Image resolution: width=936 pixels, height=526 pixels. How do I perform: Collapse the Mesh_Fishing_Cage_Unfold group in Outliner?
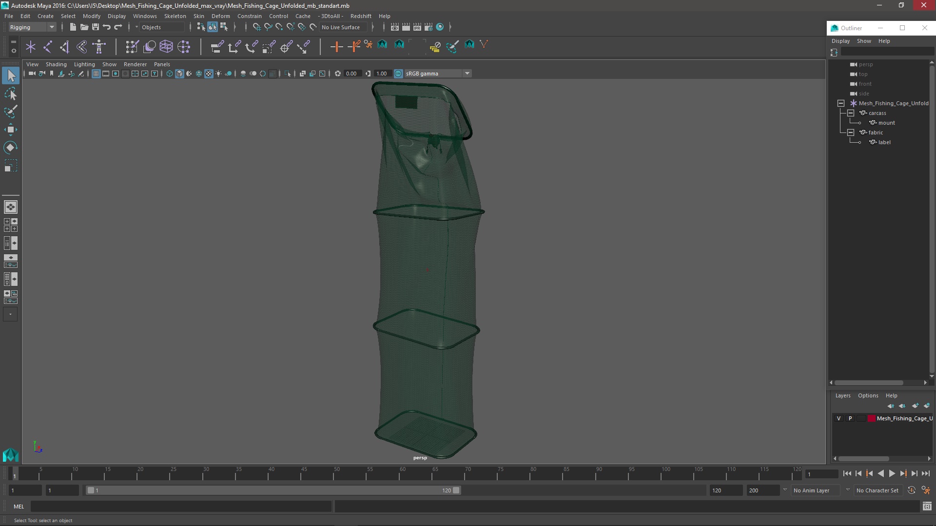[x=841, y=103]
